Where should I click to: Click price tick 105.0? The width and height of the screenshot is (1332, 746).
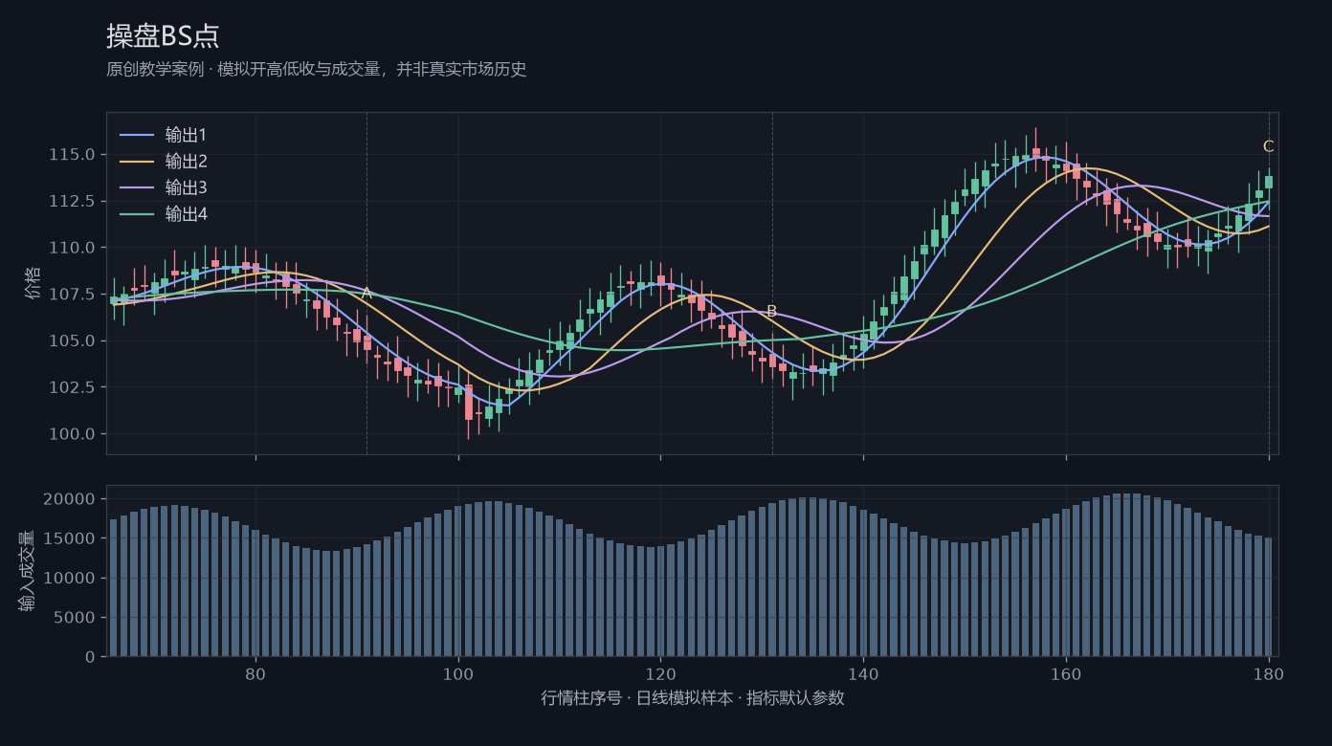click(72, 340)
